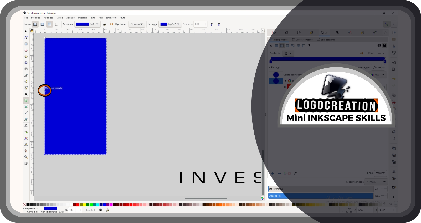
Task: Toggle radial gradient in Nuovo options
Action: pyautogui.click(x=42, y=24)
